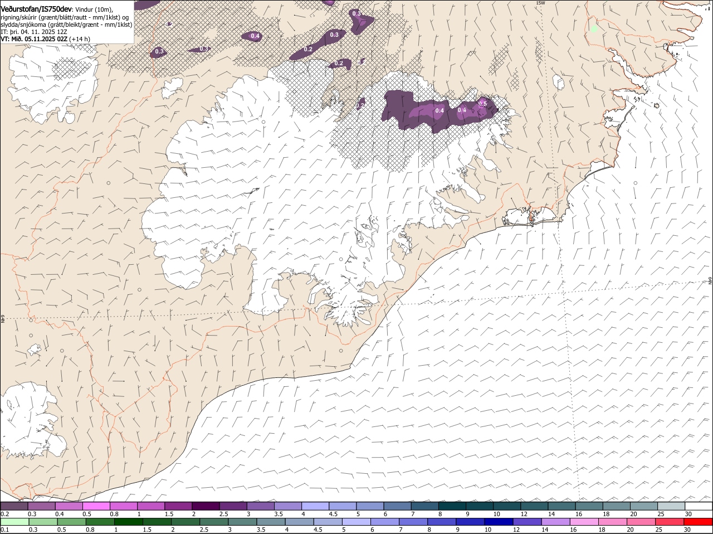Click the upper legend swatch labeled 8
Screen dimensions: 713x534
[x=451, y=506]
